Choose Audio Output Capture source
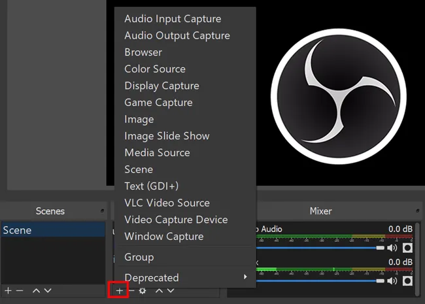425x304 pixels. pyautogui.click(x=185, y=36)
